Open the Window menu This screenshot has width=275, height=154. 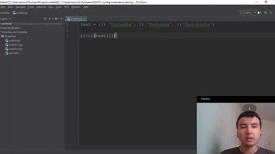coord(76,7)
